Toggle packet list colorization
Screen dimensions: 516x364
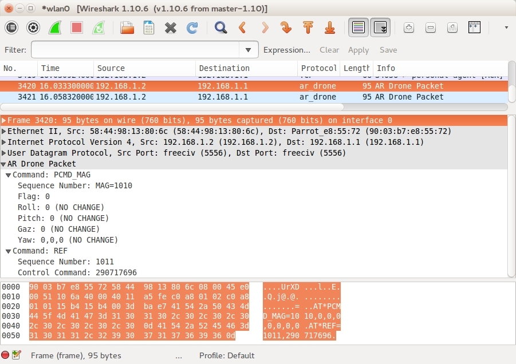click(x=359, y=27)
